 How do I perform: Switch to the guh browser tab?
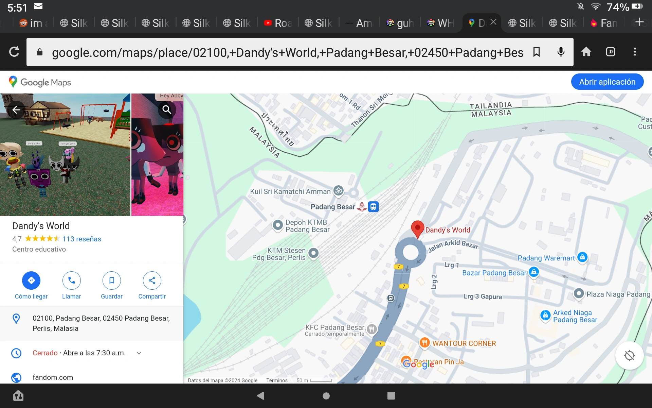(x=400, y=23)
